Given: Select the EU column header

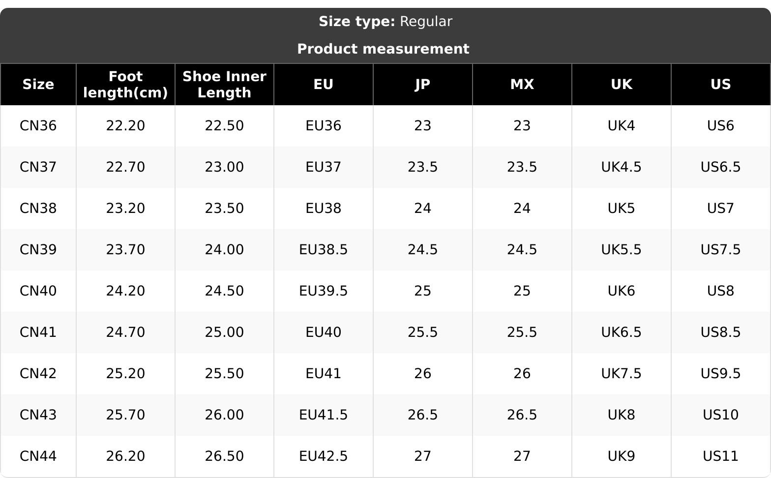Looking at the screenshot, I should coord(324,84).
